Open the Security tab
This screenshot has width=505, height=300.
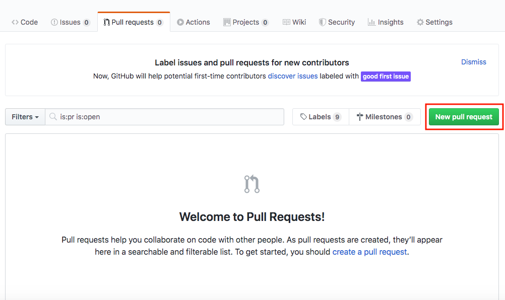tap(337, 22)
